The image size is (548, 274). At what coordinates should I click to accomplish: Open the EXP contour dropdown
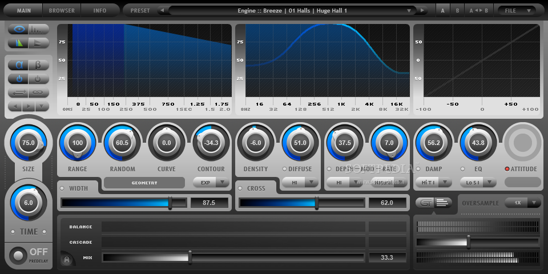pyautogui.click(x=211, y=182)
